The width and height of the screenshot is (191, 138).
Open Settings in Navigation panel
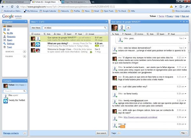pos(11,44)
